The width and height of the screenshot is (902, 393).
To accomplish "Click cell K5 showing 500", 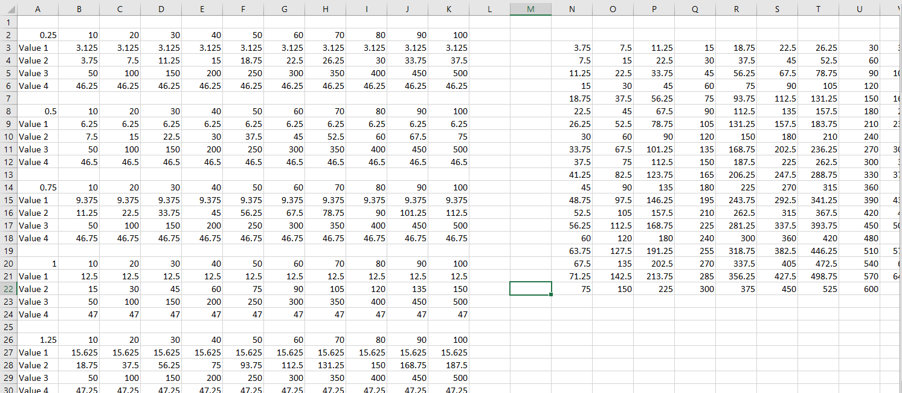I will pos(448,73).
